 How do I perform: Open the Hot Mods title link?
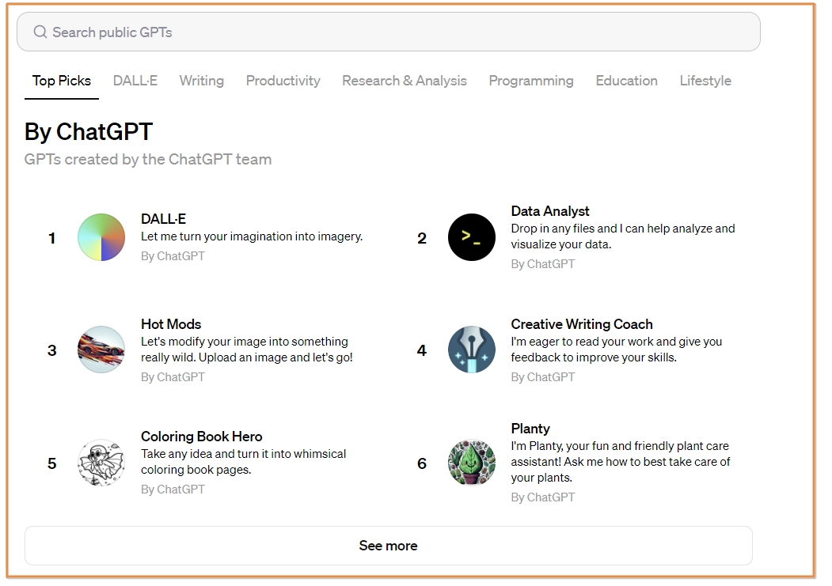(171, 323)
